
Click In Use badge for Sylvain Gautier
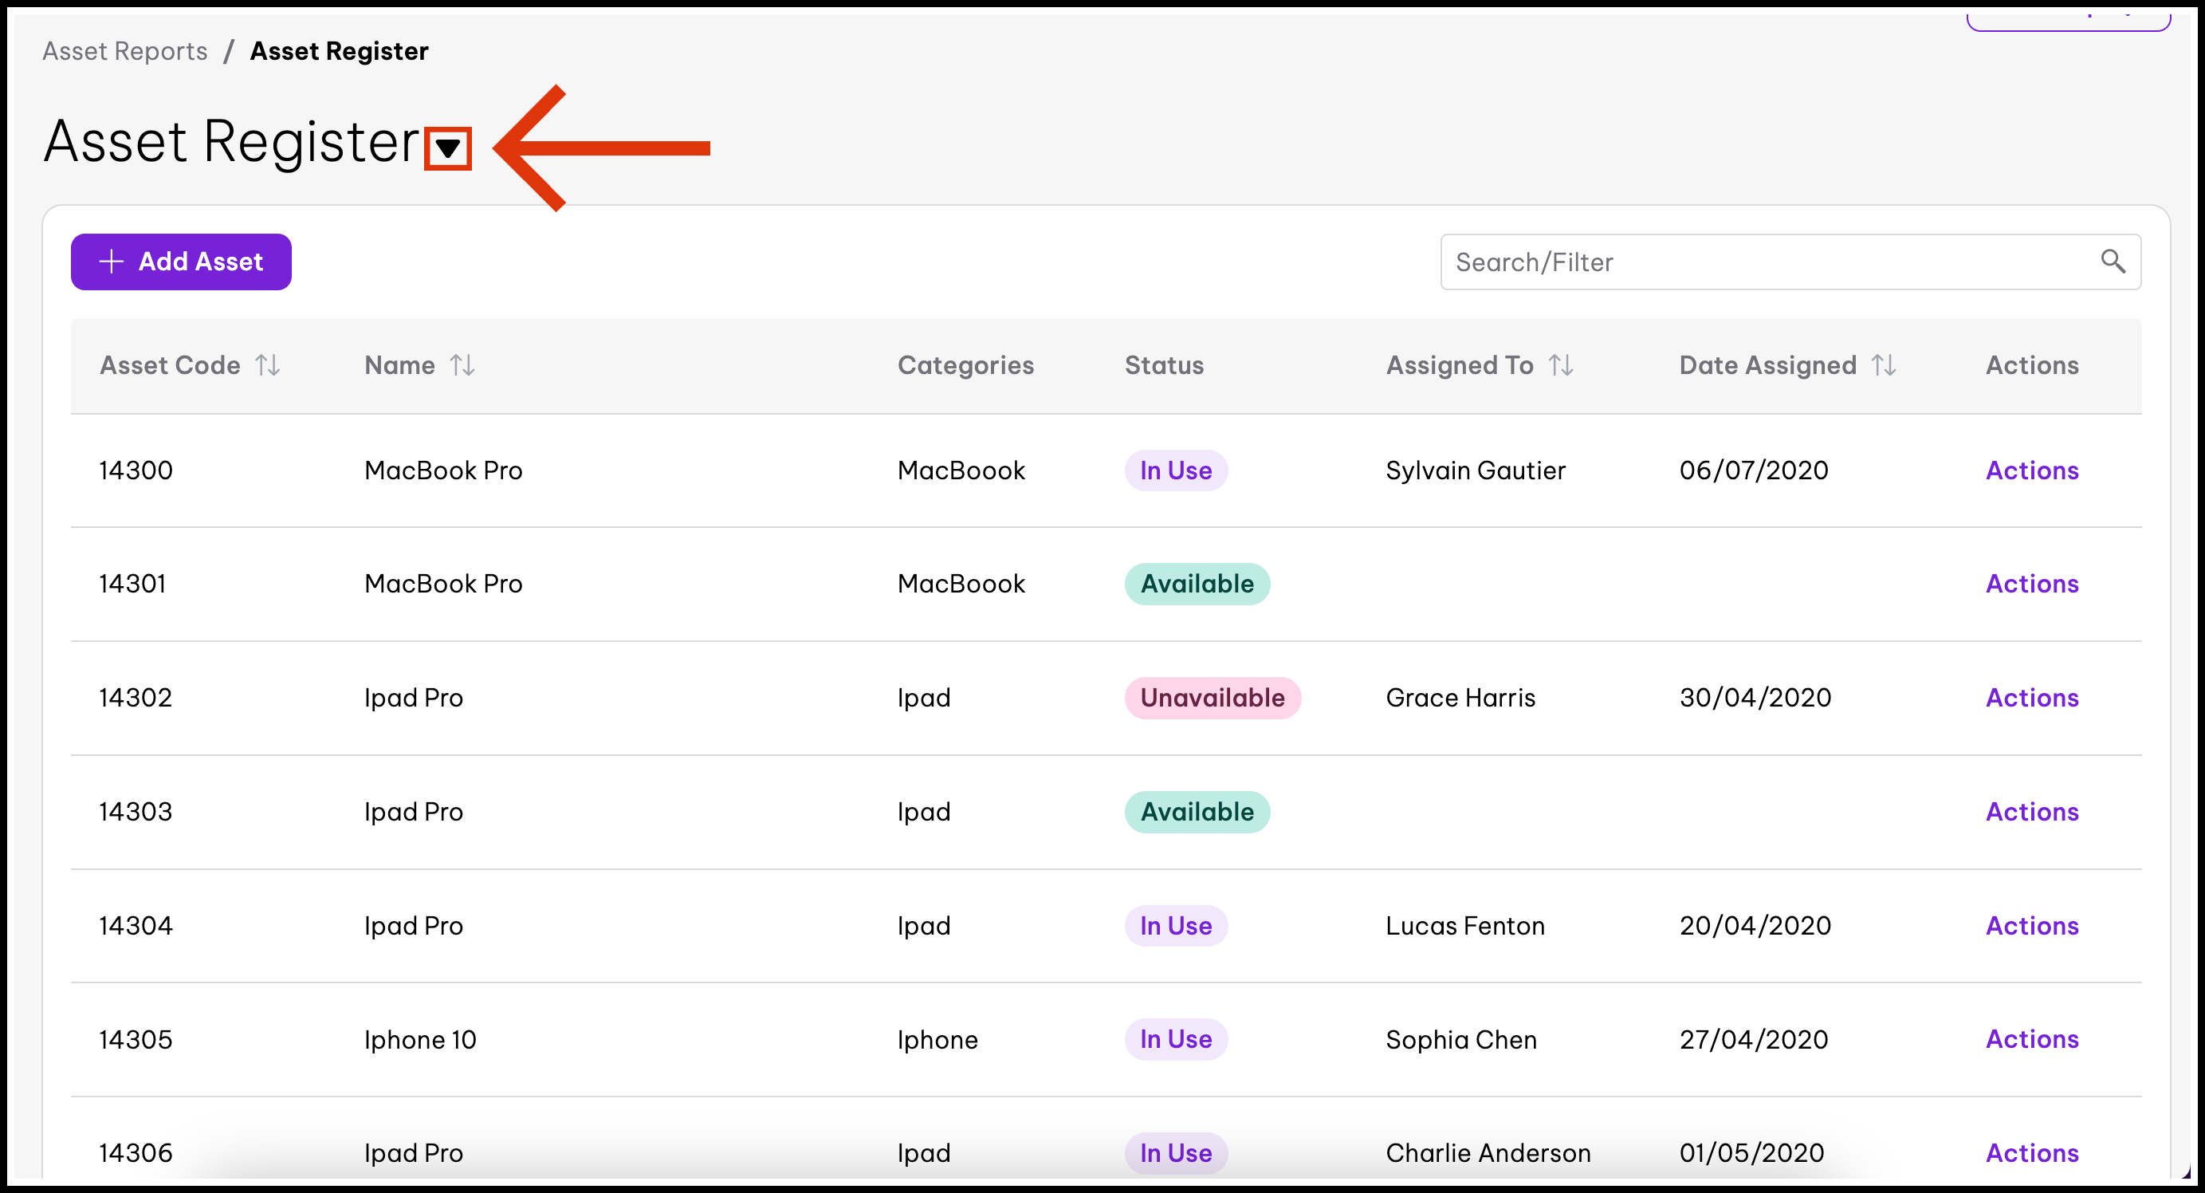click(1175, 471)
